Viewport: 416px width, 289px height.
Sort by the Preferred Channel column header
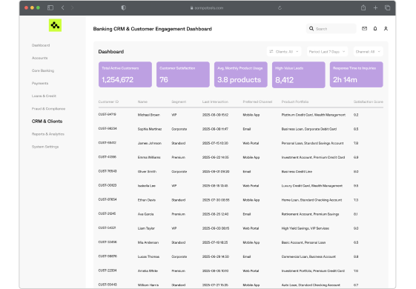click(257, 102)
